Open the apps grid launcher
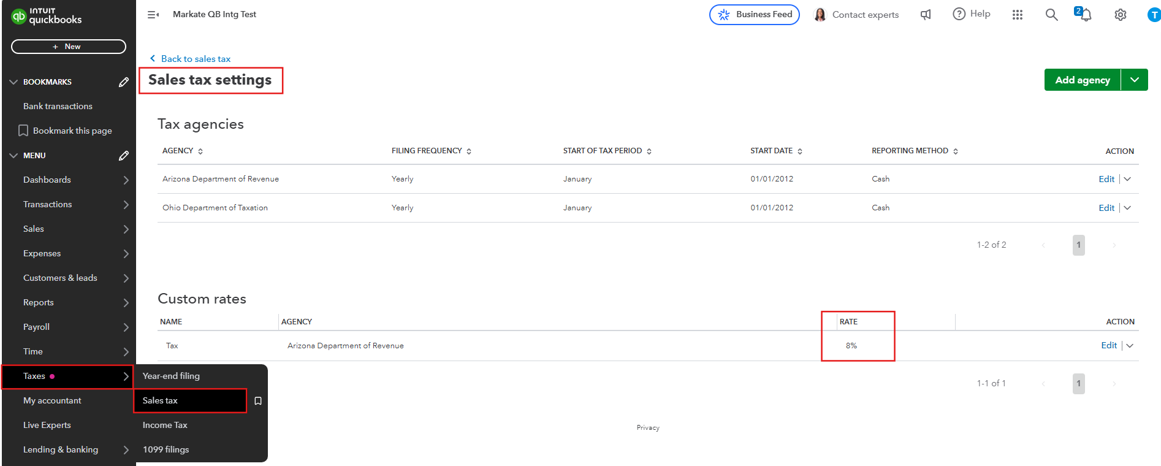Viewport: 1161px width, 466px height. pos(1018,15)
